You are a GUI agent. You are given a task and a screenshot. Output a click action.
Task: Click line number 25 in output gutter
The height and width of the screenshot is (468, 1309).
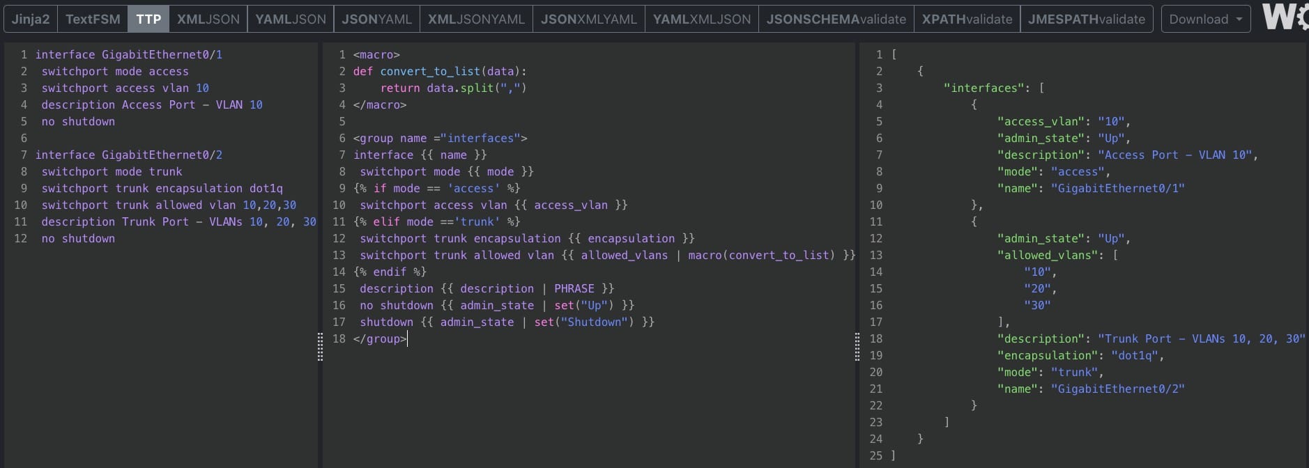pyautogui.click(x=875, y=455)
